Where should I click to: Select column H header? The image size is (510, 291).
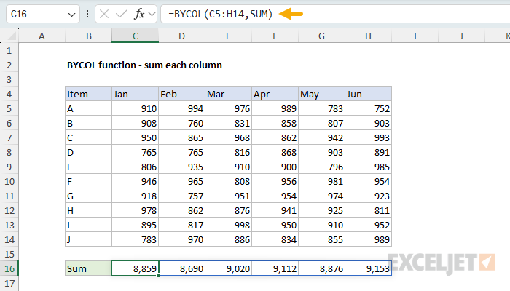click(x=368, y=36)
